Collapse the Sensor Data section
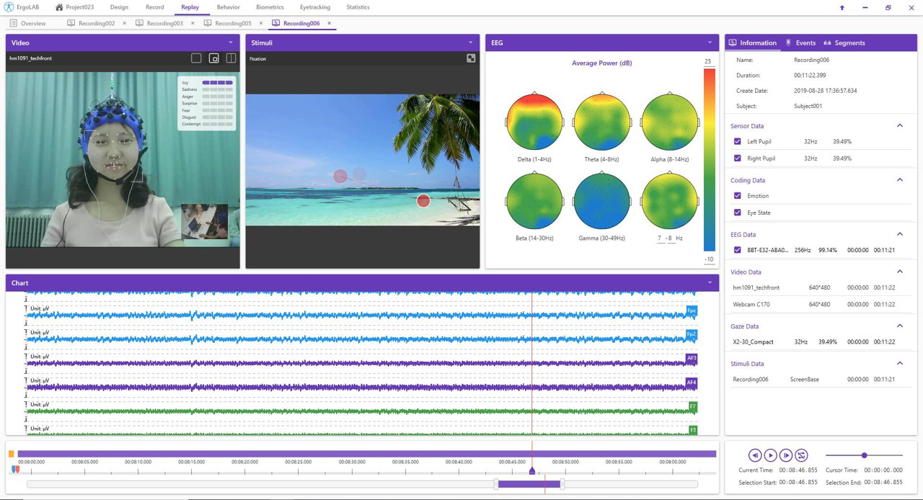The height and width of the screenshot is (500, 923). [899, 126]
